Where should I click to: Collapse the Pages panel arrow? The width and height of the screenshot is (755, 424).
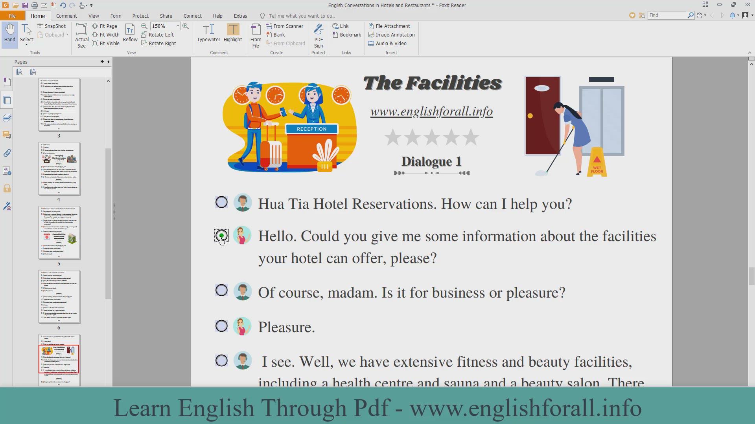point(109,62)
